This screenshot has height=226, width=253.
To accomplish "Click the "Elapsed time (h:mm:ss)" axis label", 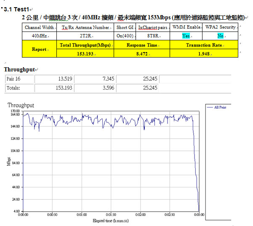I will pos(111,220).
